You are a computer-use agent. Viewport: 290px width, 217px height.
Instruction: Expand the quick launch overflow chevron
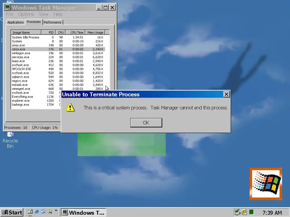tap(56, 211)
